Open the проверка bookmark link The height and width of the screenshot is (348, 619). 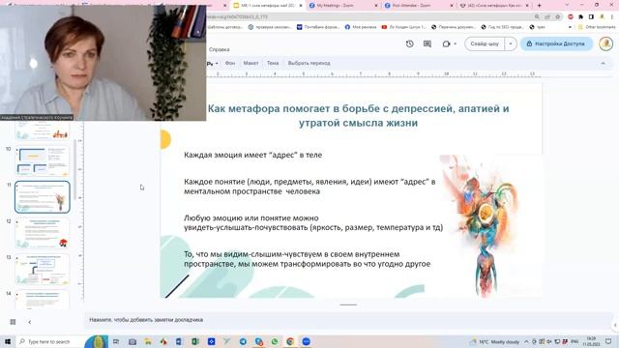click(x=270, y=27)
